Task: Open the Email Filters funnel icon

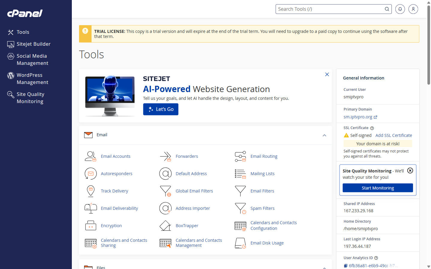Action: coord(240,191)
